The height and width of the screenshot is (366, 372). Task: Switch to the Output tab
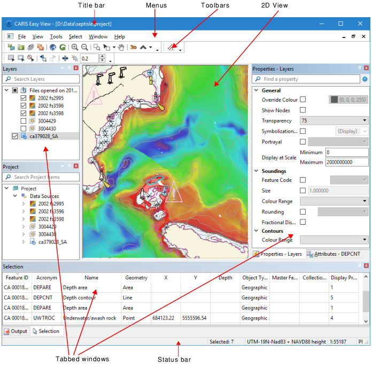tap(15, 331)
